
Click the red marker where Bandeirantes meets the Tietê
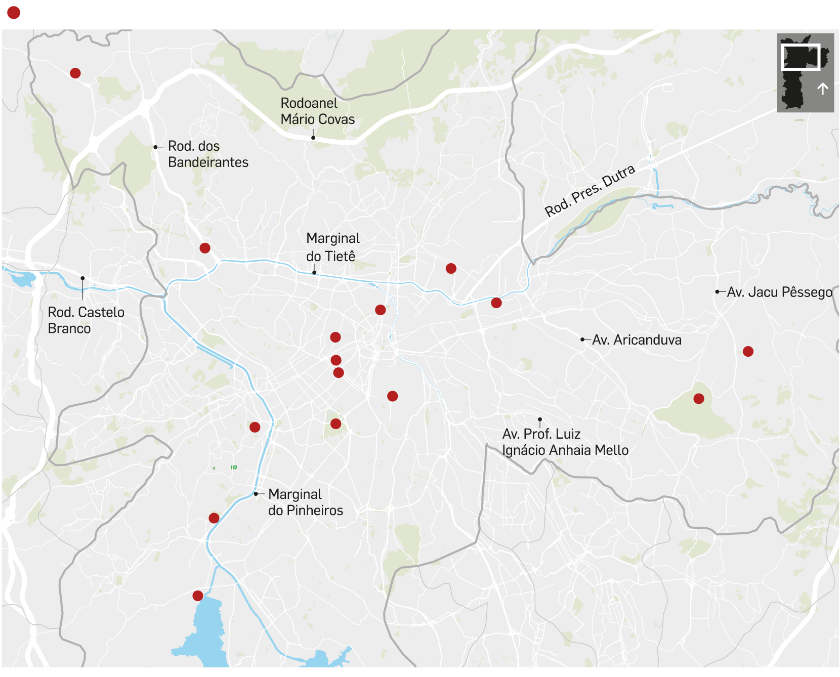(205, 248)
